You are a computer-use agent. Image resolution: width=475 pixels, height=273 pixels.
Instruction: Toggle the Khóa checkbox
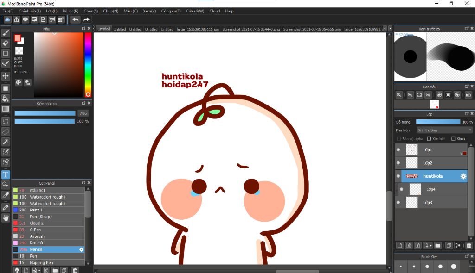(x=453, y=139)
